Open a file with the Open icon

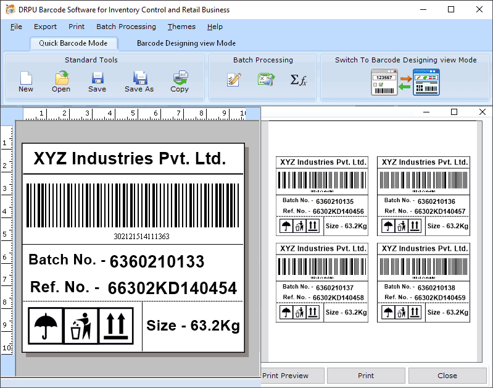click(62, 78)
